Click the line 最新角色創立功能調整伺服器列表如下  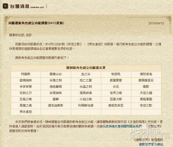click(42, 58)
